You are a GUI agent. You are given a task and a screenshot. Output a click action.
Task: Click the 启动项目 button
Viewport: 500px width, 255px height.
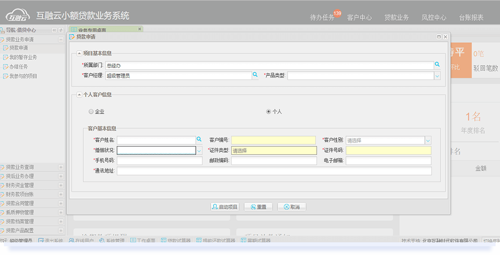point(225,207)
